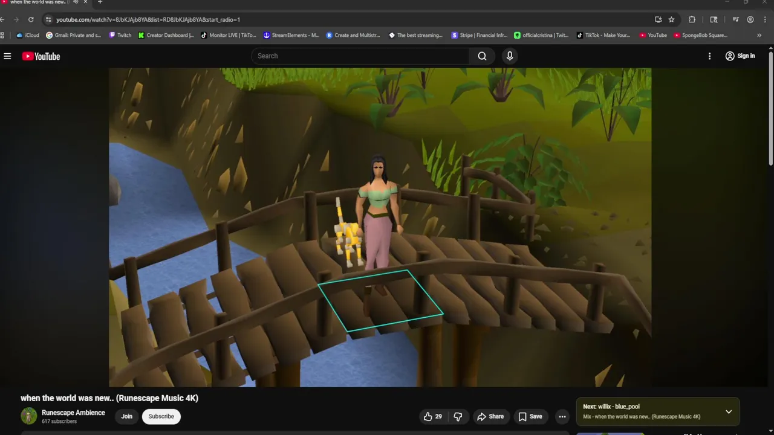Install app icon in address bar
Screen dimensions: 774x435
pyautogui.click(x=658, y=19)
